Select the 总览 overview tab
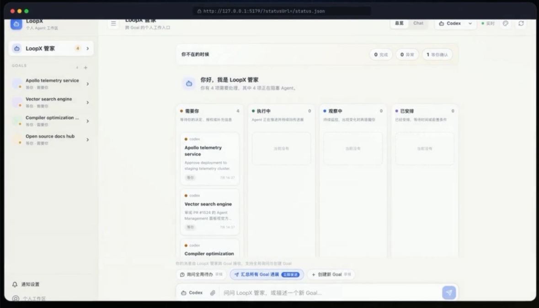 [399, 23]
